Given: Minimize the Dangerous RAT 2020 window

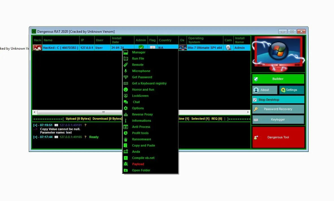Looking at the screenshot, I should 283,32.
